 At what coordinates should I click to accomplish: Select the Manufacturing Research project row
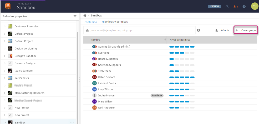[38, 93]
